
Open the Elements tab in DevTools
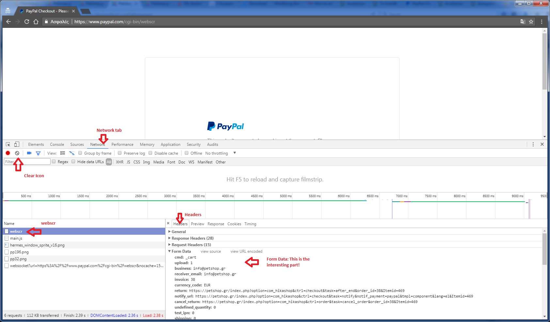coord(36,144)
